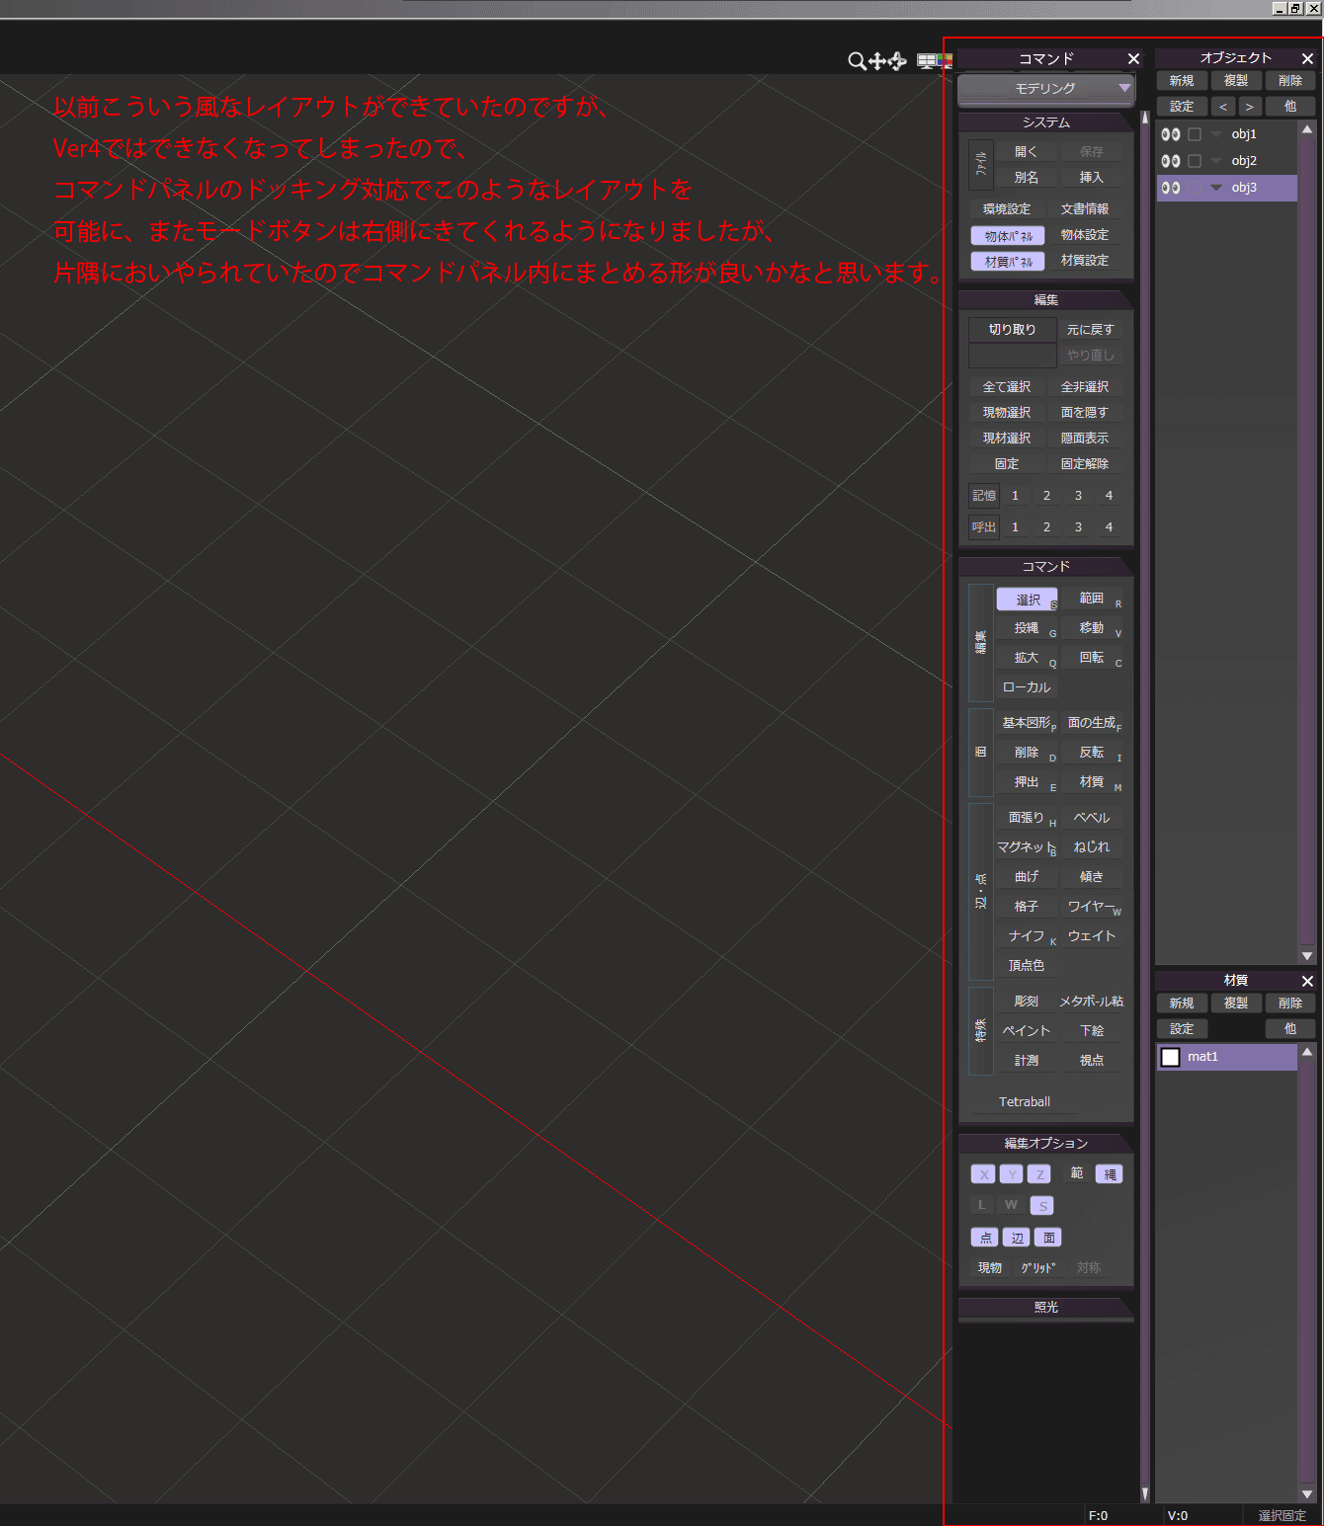
Task: Toggle 面 face selection option
Action: (x=1048, y=1238)
